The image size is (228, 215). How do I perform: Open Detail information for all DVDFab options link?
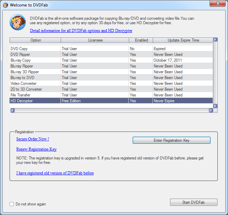[x=81, y=31]
